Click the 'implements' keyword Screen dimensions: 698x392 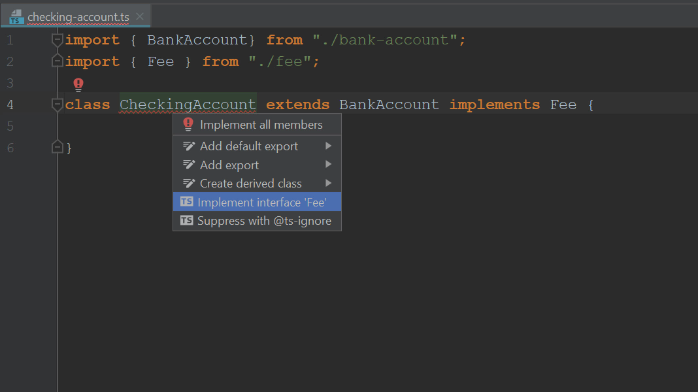495,105
